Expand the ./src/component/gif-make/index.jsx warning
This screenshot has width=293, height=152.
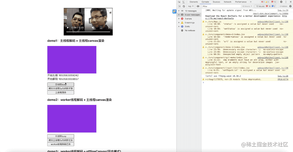(206, 57)
